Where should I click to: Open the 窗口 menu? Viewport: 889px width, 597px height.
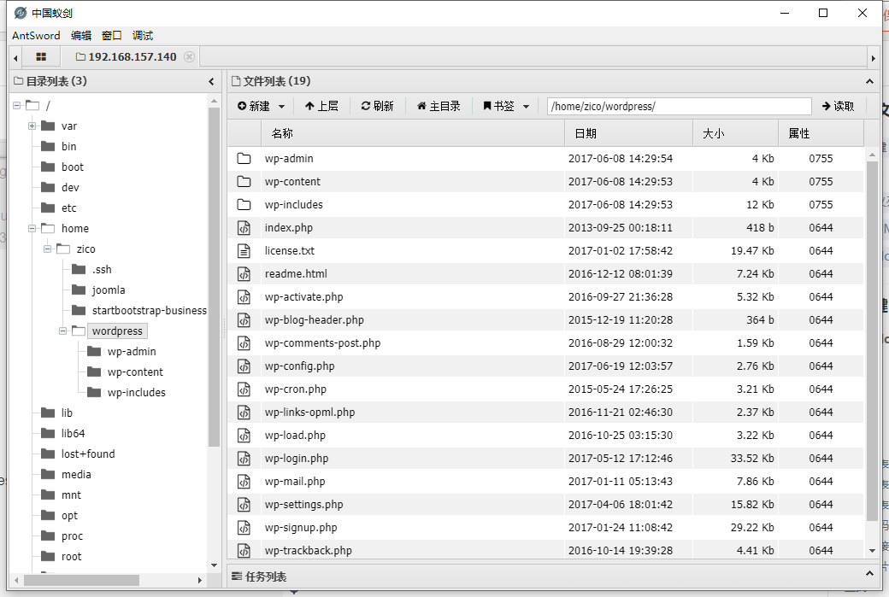tap(112, 35)
